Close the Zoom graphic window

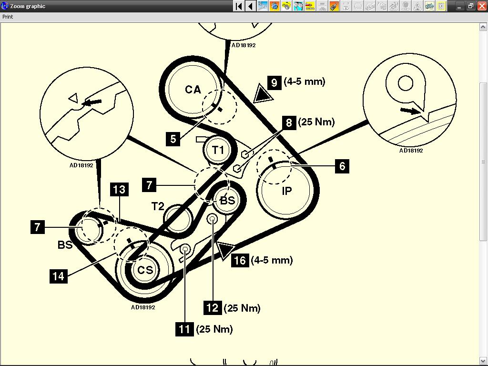481,6
